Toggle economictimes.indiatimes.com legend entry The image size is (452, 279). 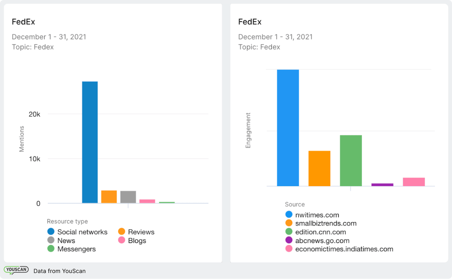(339, 249)
